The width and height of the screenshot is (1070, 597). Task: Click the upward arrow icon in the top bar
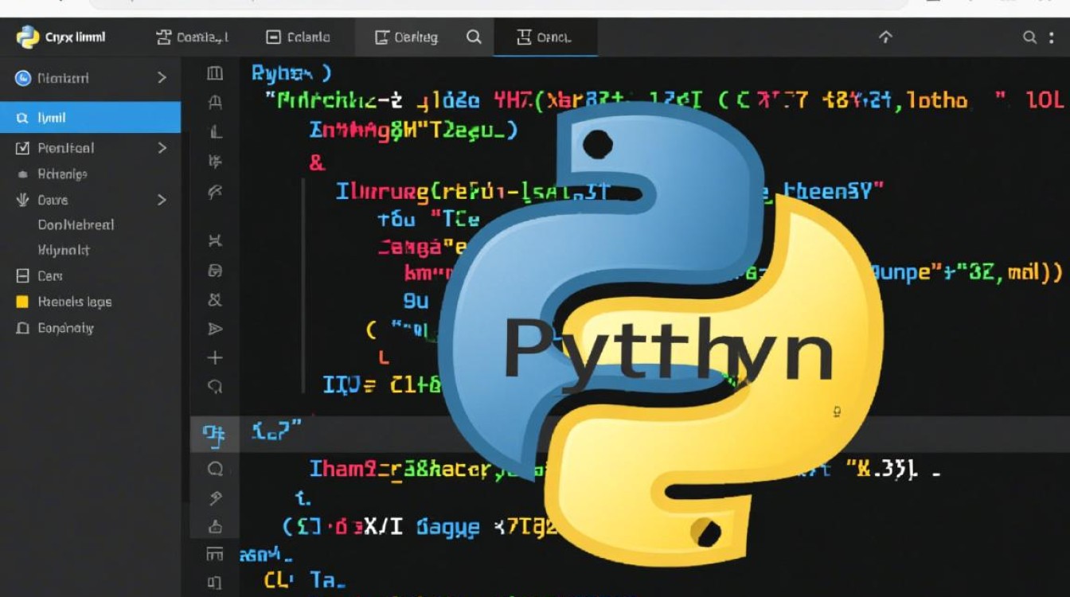[885, 37]
